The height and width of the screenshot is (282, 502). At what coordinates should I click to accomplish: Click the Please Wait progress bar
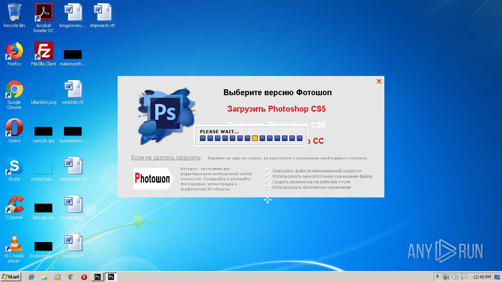click(x=251, y=138)
